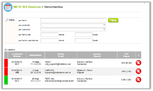Click the green status swatch for ID-0000017

(6, 80)
